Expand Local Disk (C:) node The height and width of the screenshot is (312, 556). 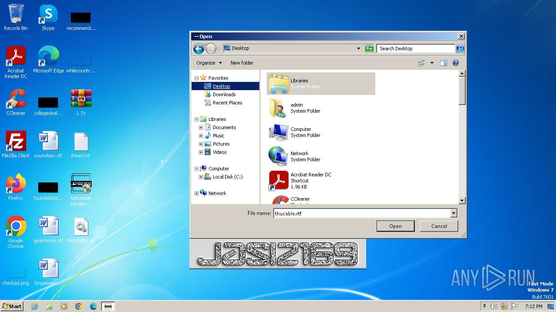click(x=201, y=177)
